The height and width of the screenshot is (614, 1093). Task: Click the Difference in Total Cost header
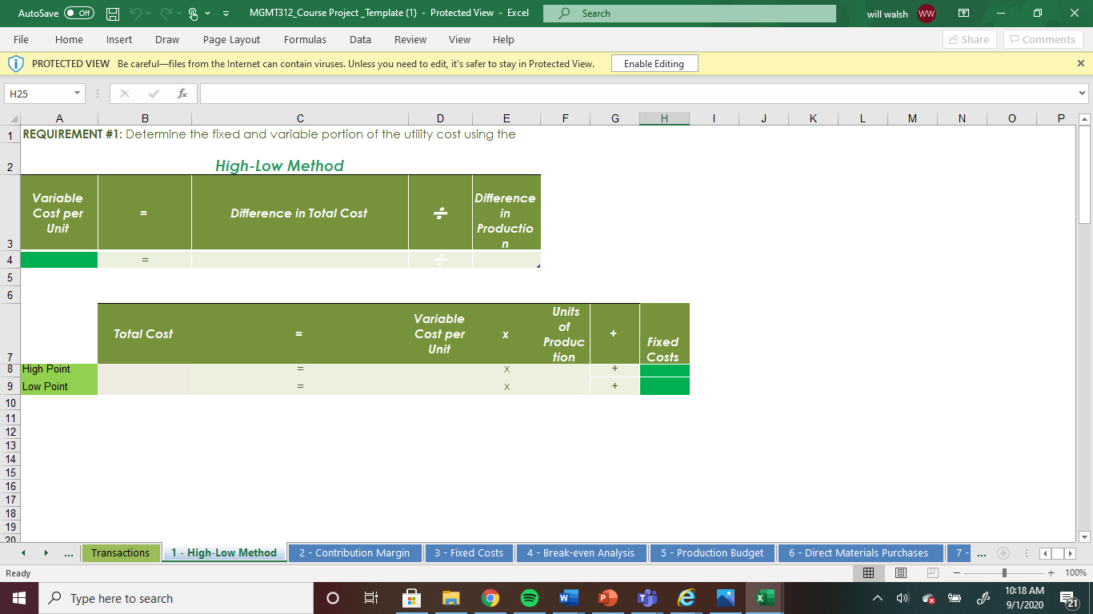click(299, 213)
